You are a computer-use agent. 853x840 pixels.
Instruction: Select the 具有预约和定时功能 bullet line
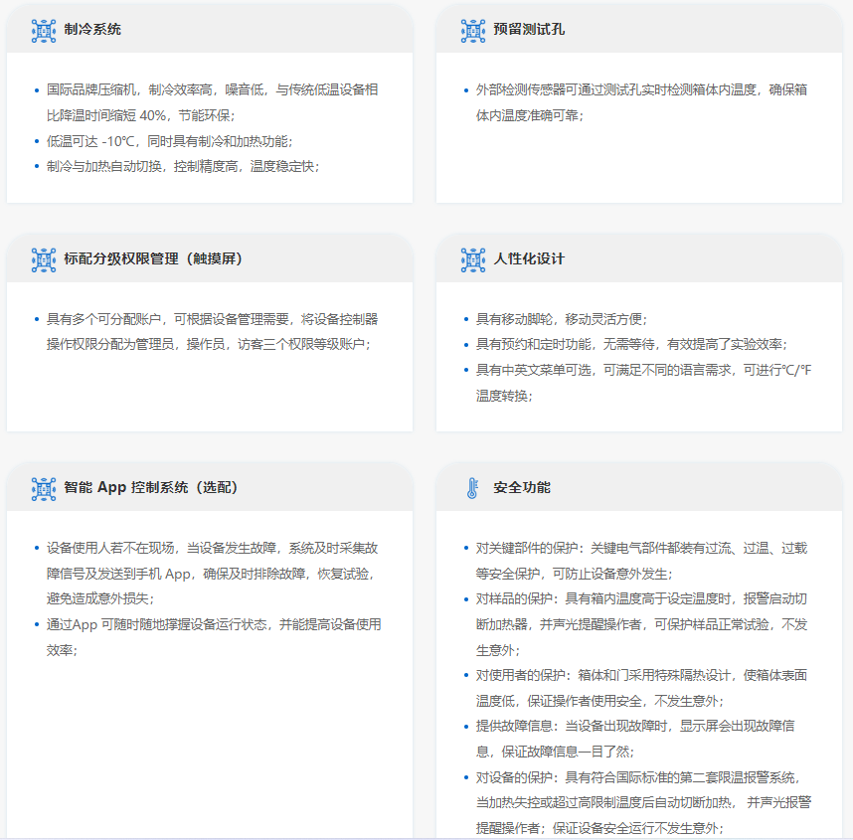click(x=631, y=344)
